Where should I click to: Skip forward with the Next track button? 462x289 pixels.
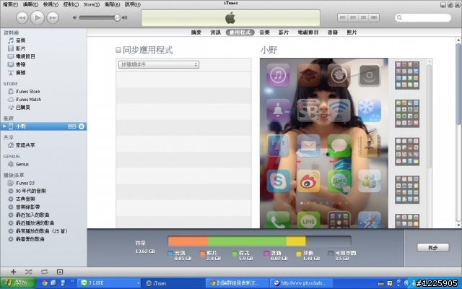(53, 17)
